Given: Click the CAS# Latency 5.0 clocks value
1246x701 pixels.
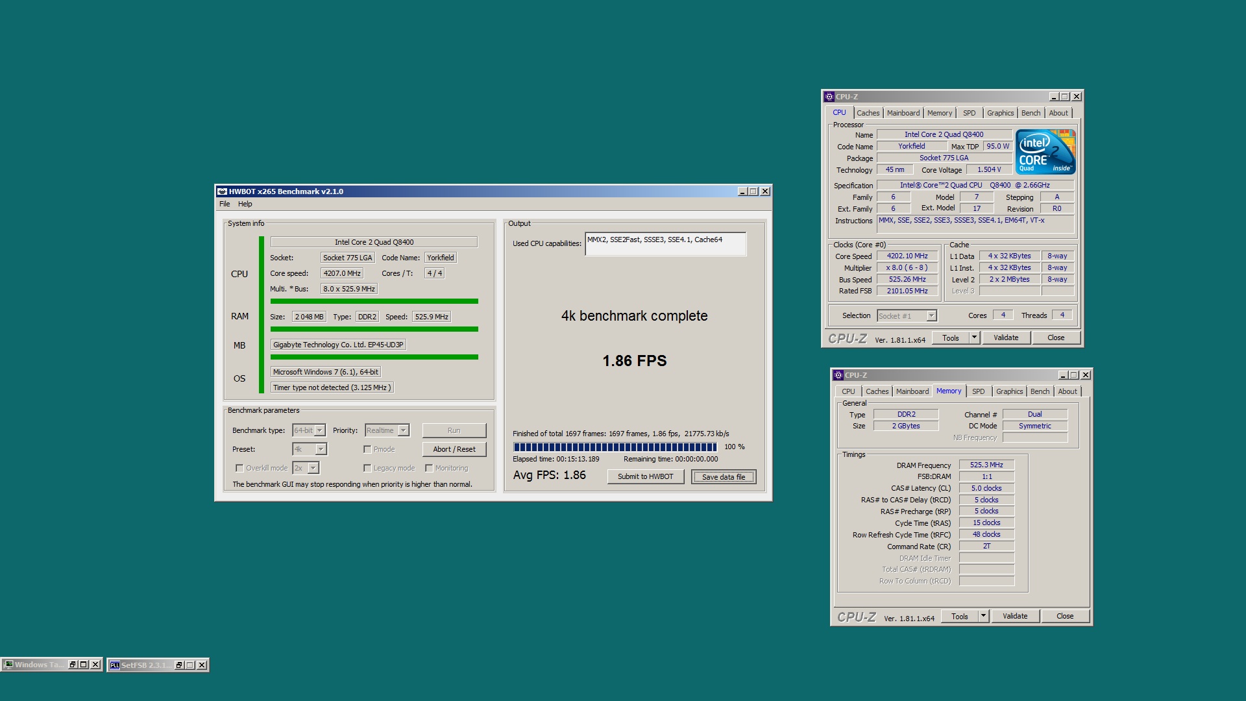Looking at the screenshot, I should click(x=986, y=488).
